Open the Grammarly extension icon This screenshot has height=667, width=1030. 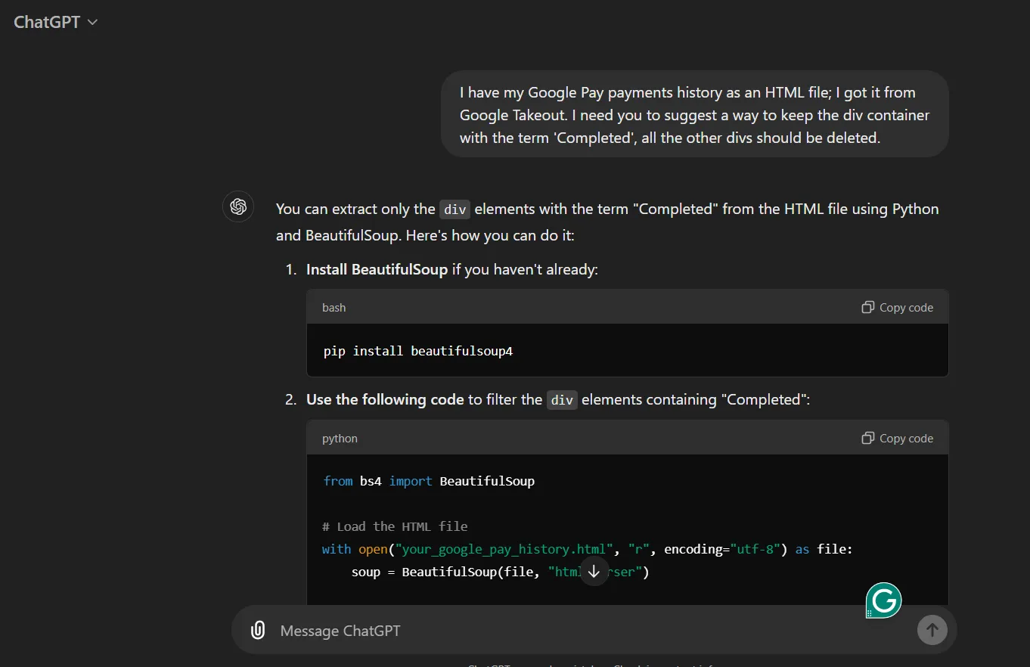click(883, 601)
